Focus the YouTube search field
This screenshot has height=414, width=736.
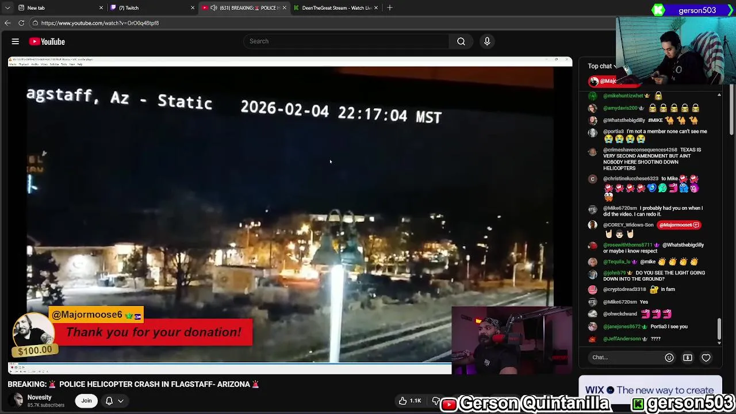coord(346,41)
